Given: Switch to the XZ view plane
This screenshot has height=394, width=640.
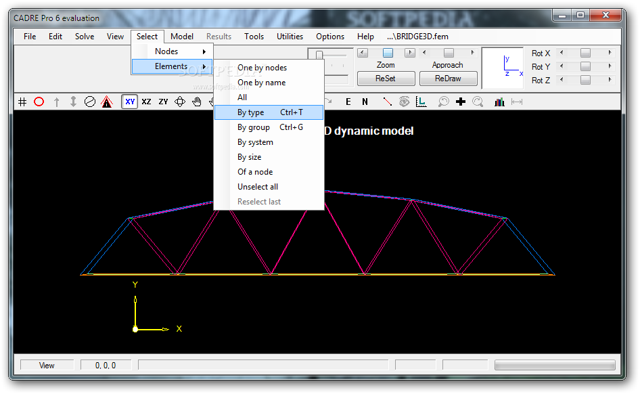Looking at the screenshot, I should [146, 102].
